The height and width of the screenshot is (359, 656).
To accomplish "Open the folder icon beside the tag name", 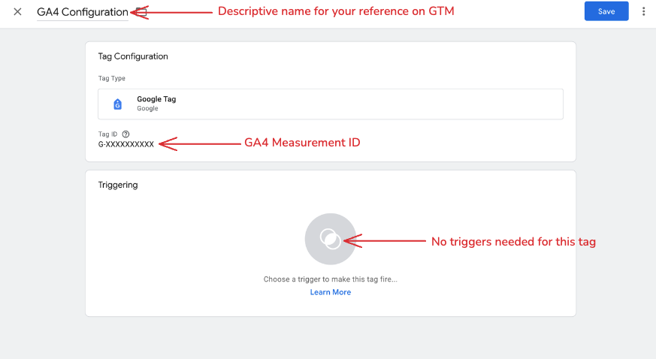I will coord(142,12).
